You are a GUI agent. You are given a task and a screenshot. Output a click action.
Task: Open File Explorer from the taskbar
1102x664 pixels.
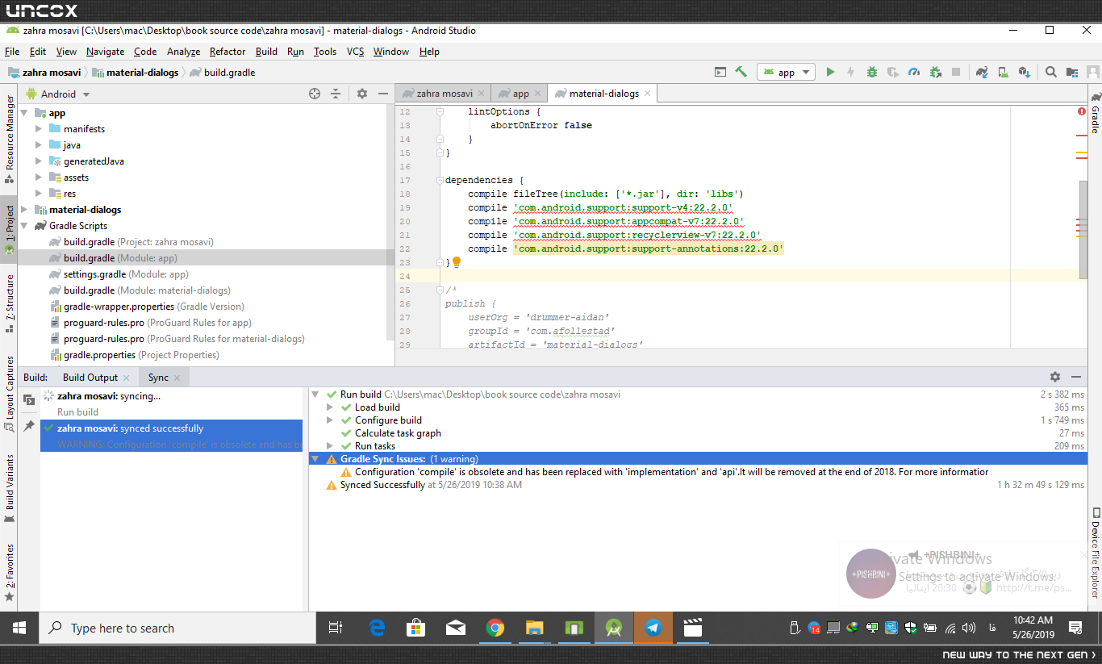click(x=534, y=628)
